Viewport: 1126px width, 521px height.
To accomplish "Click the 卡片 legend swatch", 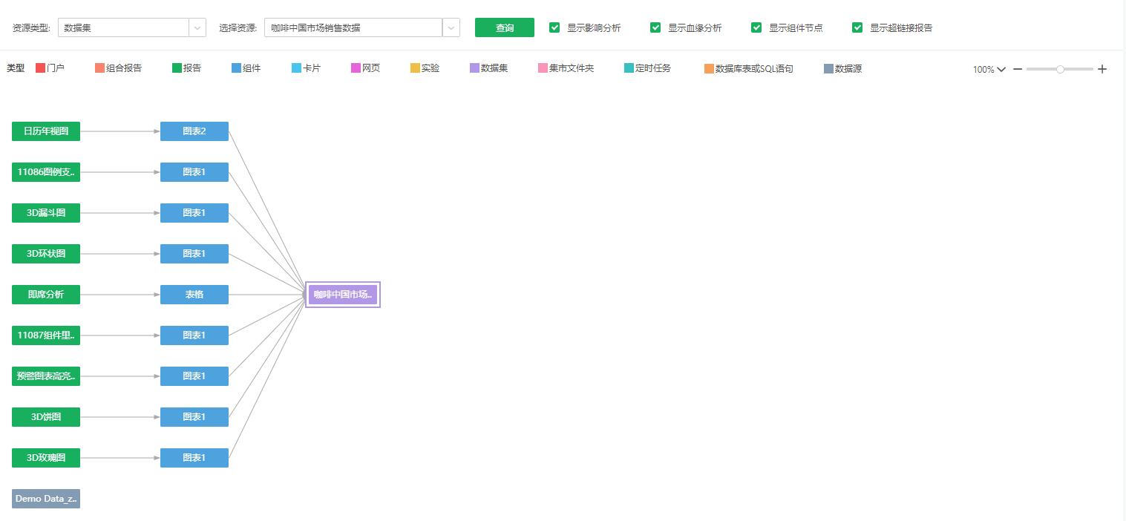I will tap(297, 68).
